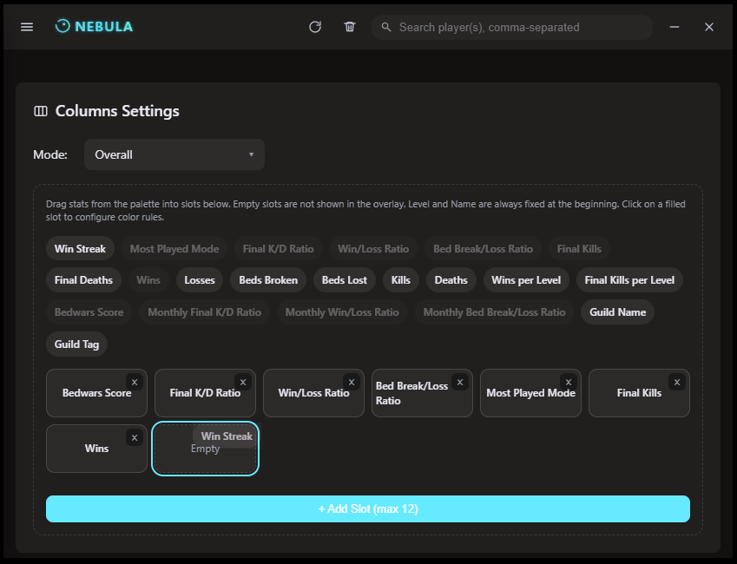Remove the Most Played Mode slot
This screenshot has width=737, height=564.
pyautogui.click(x=568, y=381)
